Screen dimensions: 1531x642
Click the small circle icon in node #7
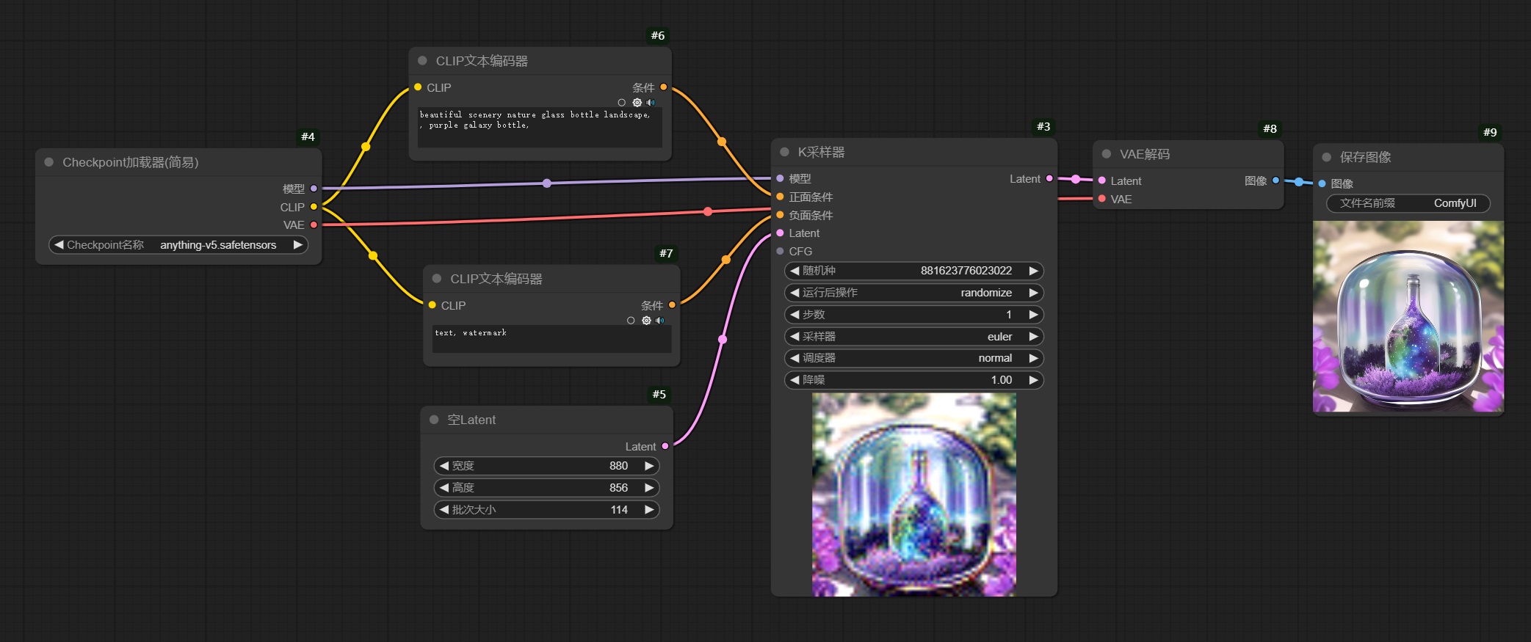point(631,321)
